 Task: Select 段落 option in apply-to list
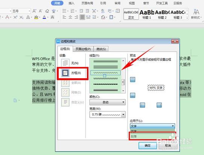coord(152,137)
